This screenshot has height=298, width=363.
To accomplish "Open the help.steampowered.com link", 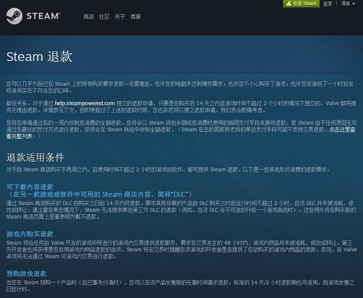I will (x=85, y=103).
